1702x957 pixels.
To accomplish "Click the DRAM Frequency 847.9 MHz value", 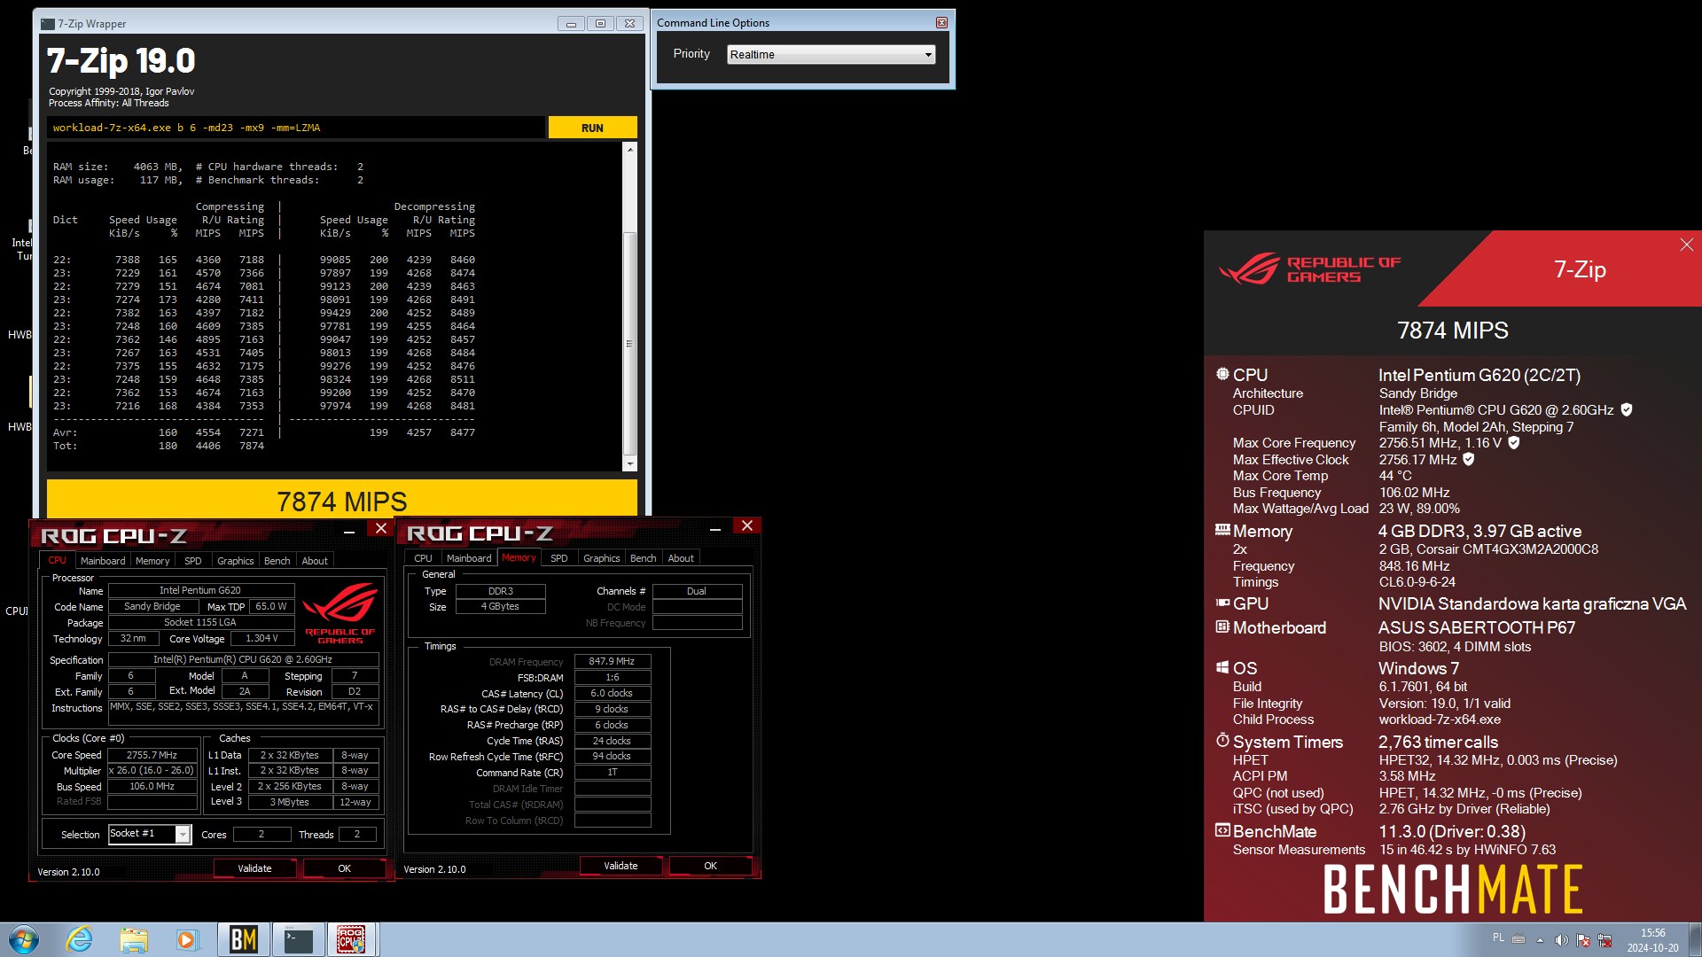I will click(x=613, y=661).
